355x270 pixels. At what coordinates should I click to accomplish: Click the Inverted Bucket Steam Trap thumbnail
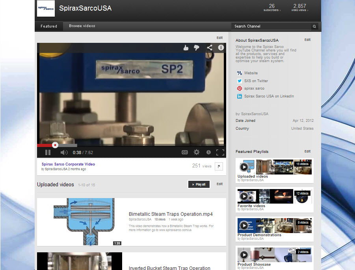click(x=80, y=261)
